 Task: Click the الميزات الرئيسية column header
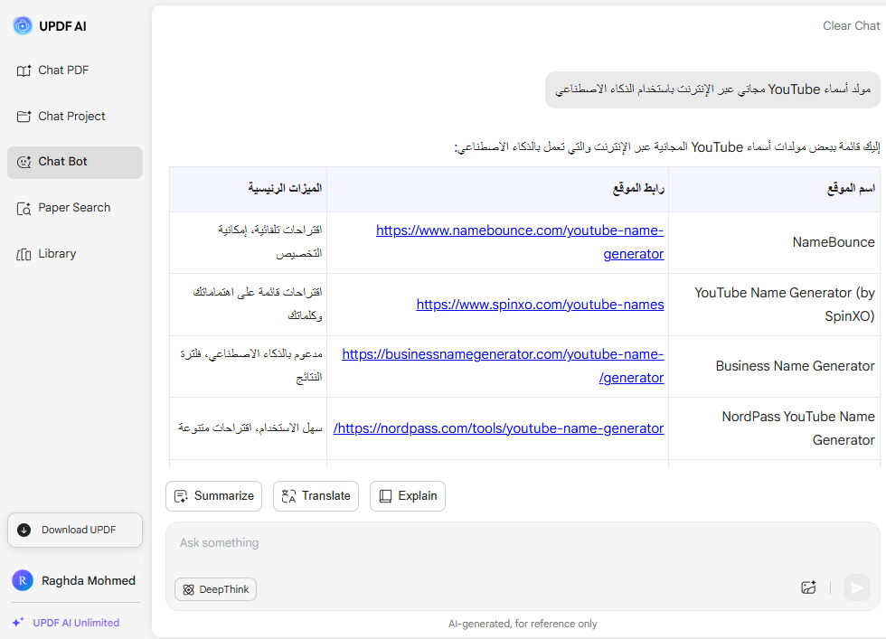point(248,189)
